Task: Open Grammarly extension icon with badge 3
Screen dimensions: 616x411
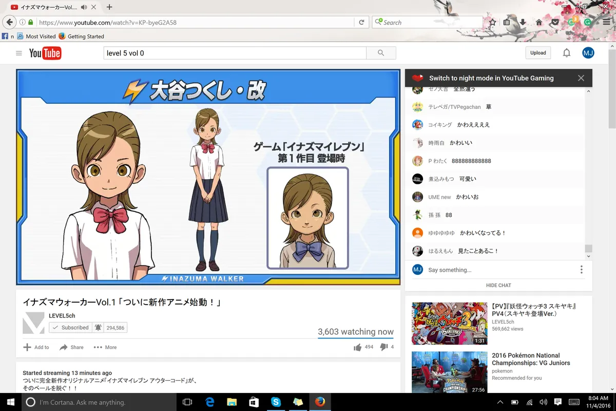Action: pyautogui.click(x=572, y=22)
